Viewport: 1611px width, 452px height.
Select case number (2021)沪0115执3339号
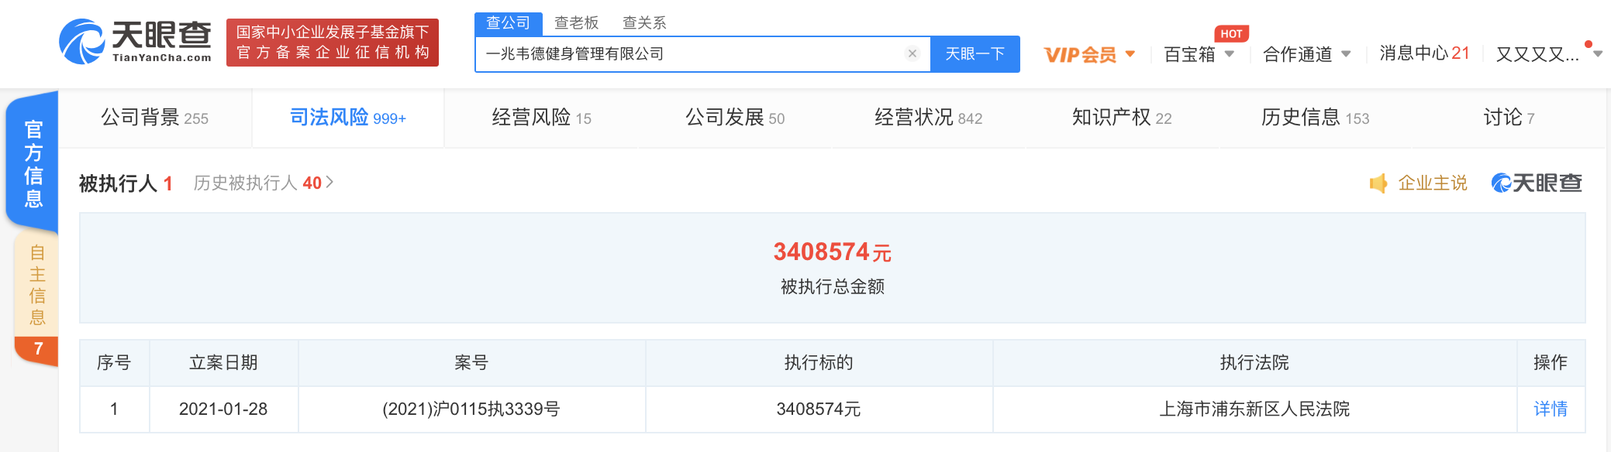click(x=471, y=409)
